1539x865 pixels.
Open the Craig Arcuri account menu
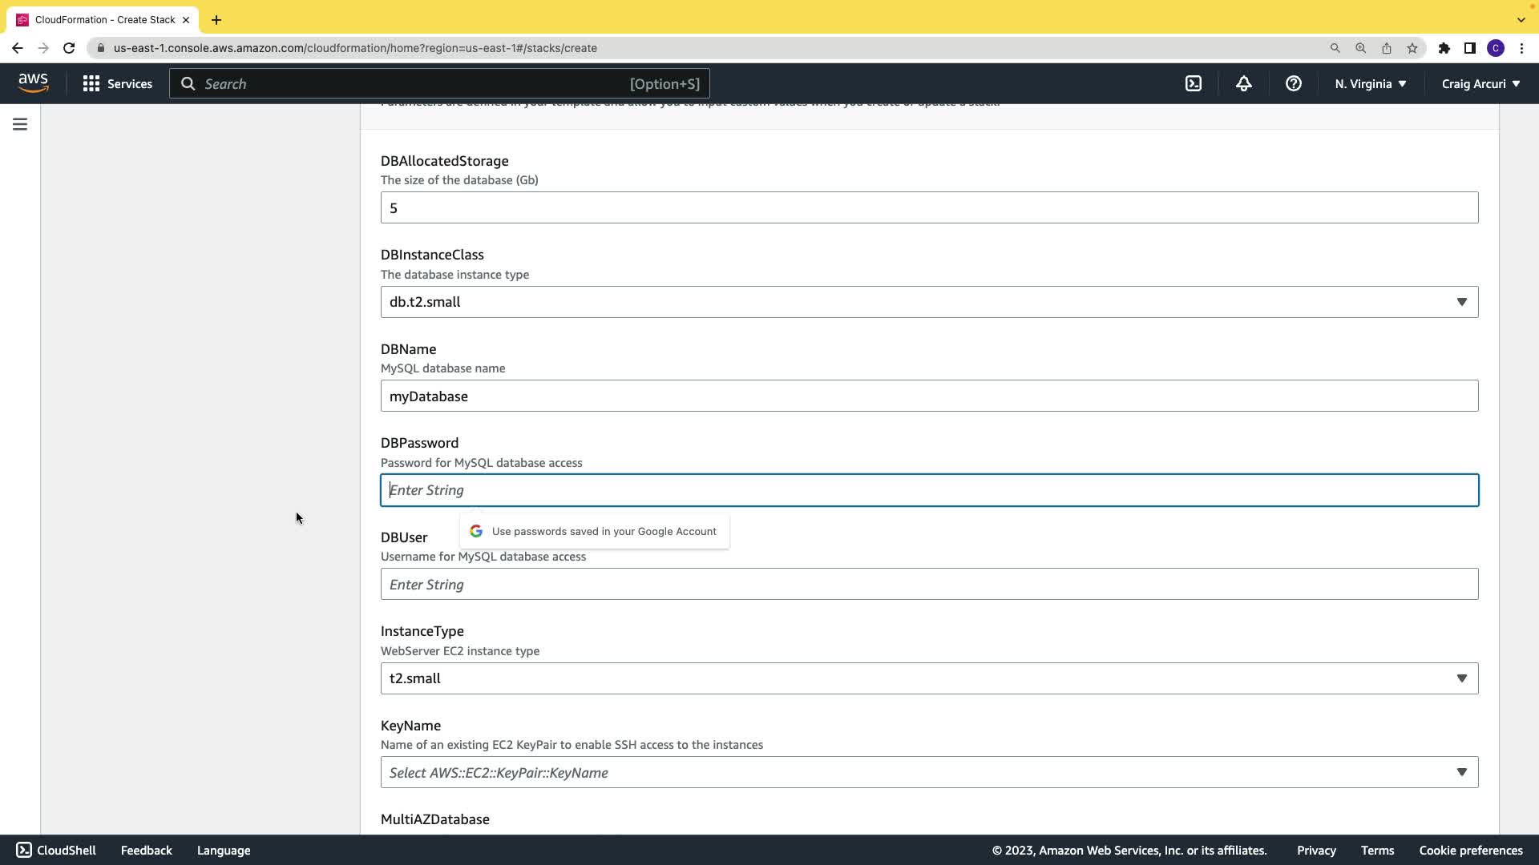[x=1480, y=83]
